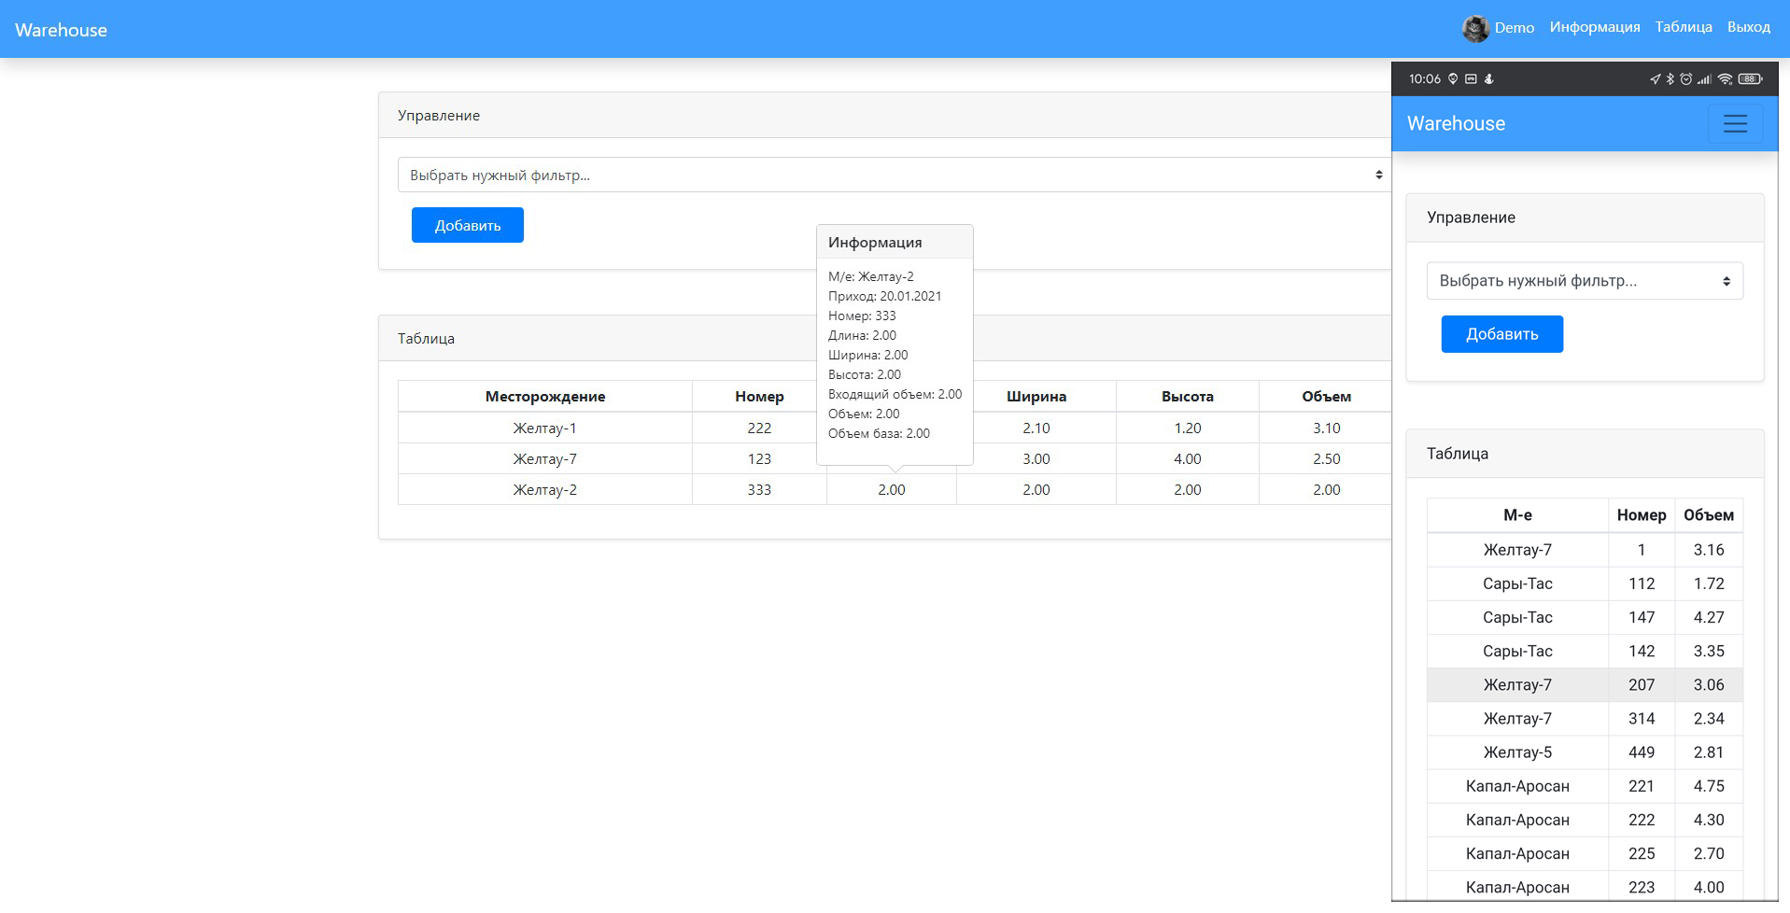The width and height of the screenshot is (1790, 913).
Task: Click number 222 in the desktop table
Action: coord(759,428)
